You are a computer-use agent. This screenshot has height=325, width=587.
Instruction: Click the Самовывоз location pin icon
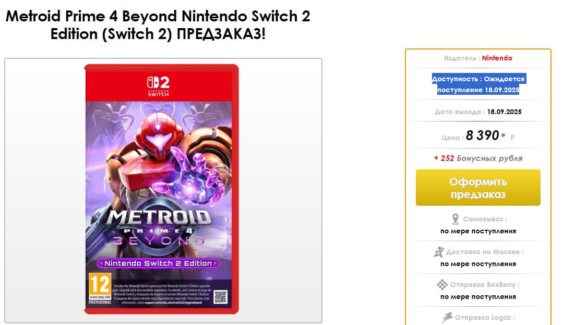pyautogui.click(x=455, y=219)
